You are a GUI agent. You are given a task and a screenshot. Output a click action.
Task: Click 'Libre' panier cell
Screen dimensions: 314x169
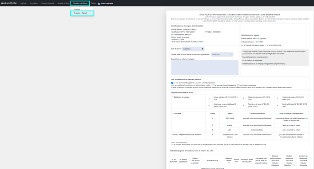click(230, 130)
